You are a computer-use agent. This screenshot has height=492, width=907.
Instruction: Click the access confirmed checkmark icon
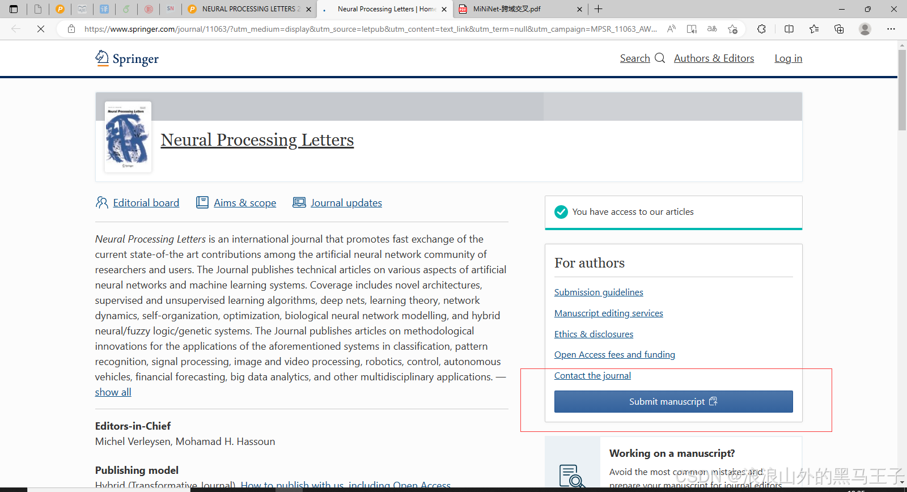(x=561, y=212)
